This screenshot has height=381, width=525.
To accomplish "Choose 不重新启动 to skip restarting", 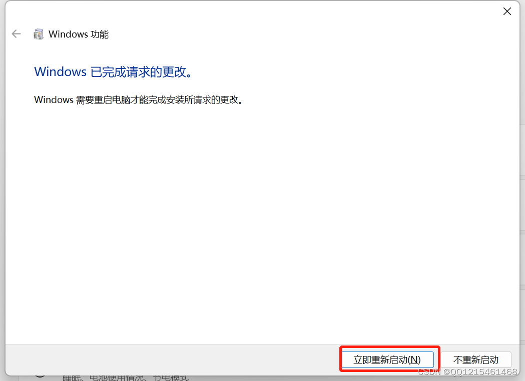I will click(x=476, y=359).
